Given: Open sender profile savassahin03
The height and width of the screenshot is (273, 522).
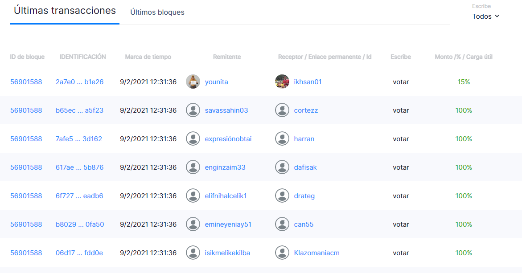Looking at the screenshot, I should [226, 110].
